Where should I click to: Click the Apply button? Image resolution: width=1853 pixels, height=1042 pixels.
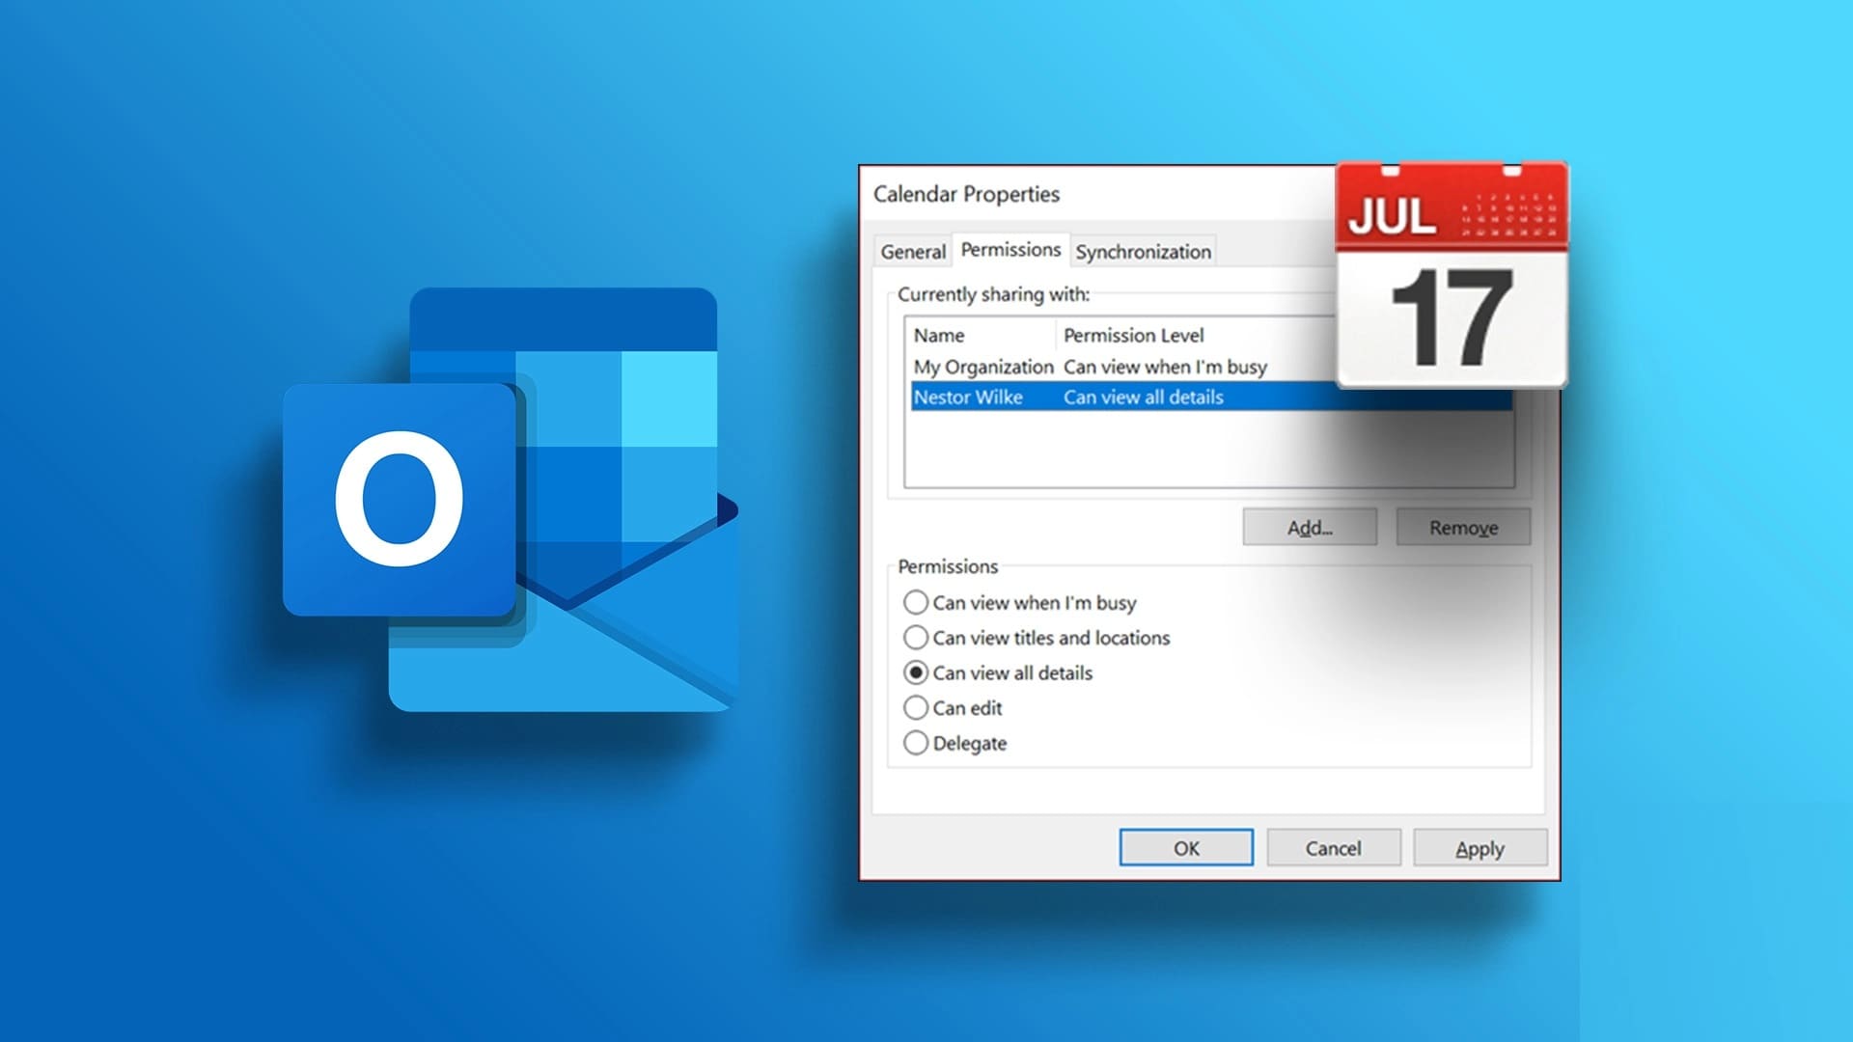click(1480, 848)
